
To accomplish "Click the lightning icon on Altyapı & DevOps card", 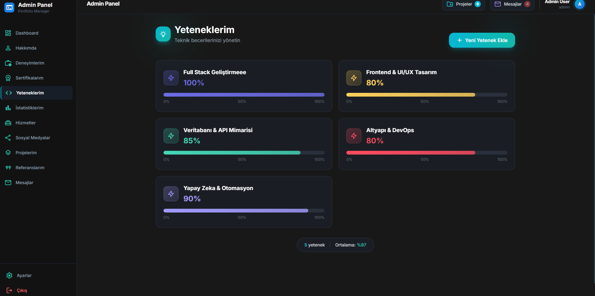I will tap(354, 136).
